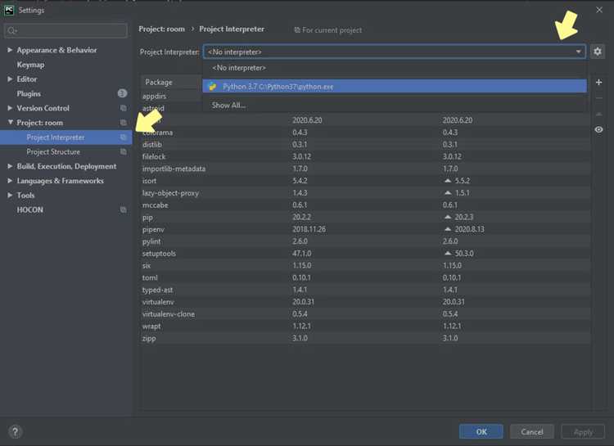Open the help question mark button
Screen dimensions: 614x446
(x=15, y=431)
